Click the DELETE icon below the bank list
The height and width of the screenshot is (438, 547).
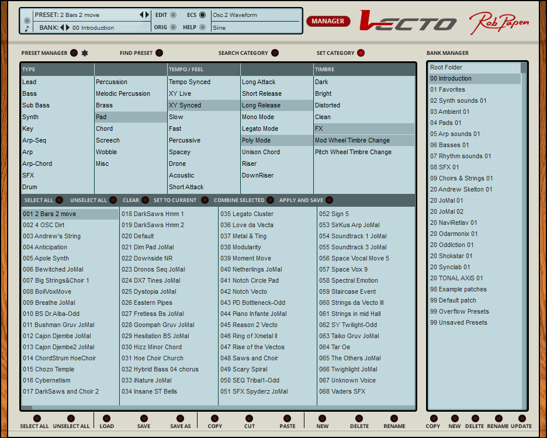[x=475, y=418]
